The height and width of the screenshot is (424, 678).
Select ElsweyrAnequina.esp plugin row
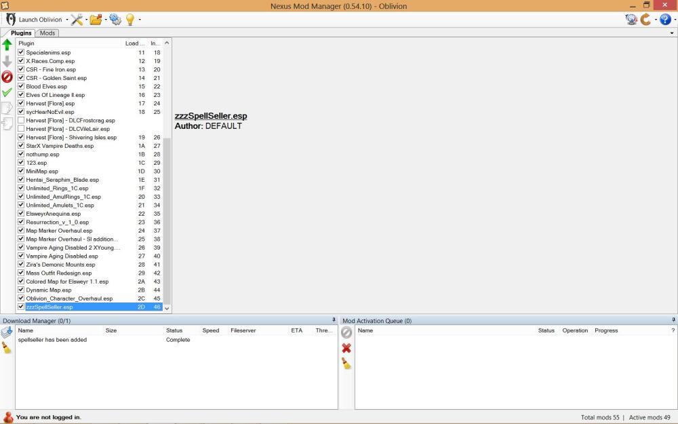[x=89, y=214]
